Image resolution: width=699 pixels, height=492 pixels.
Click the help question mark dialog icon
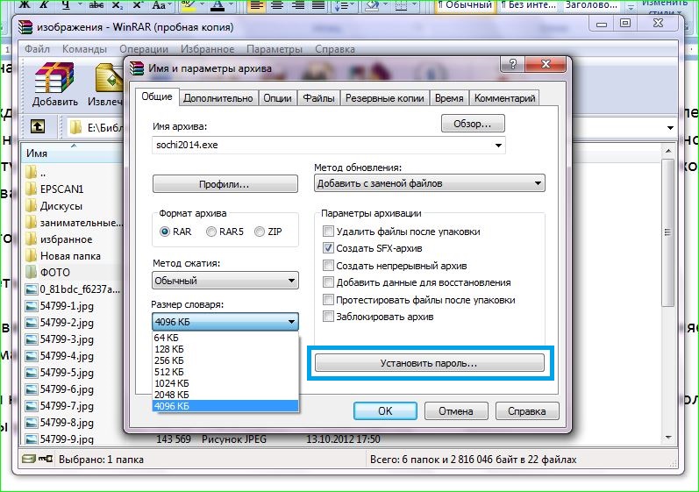pos(512,64)
